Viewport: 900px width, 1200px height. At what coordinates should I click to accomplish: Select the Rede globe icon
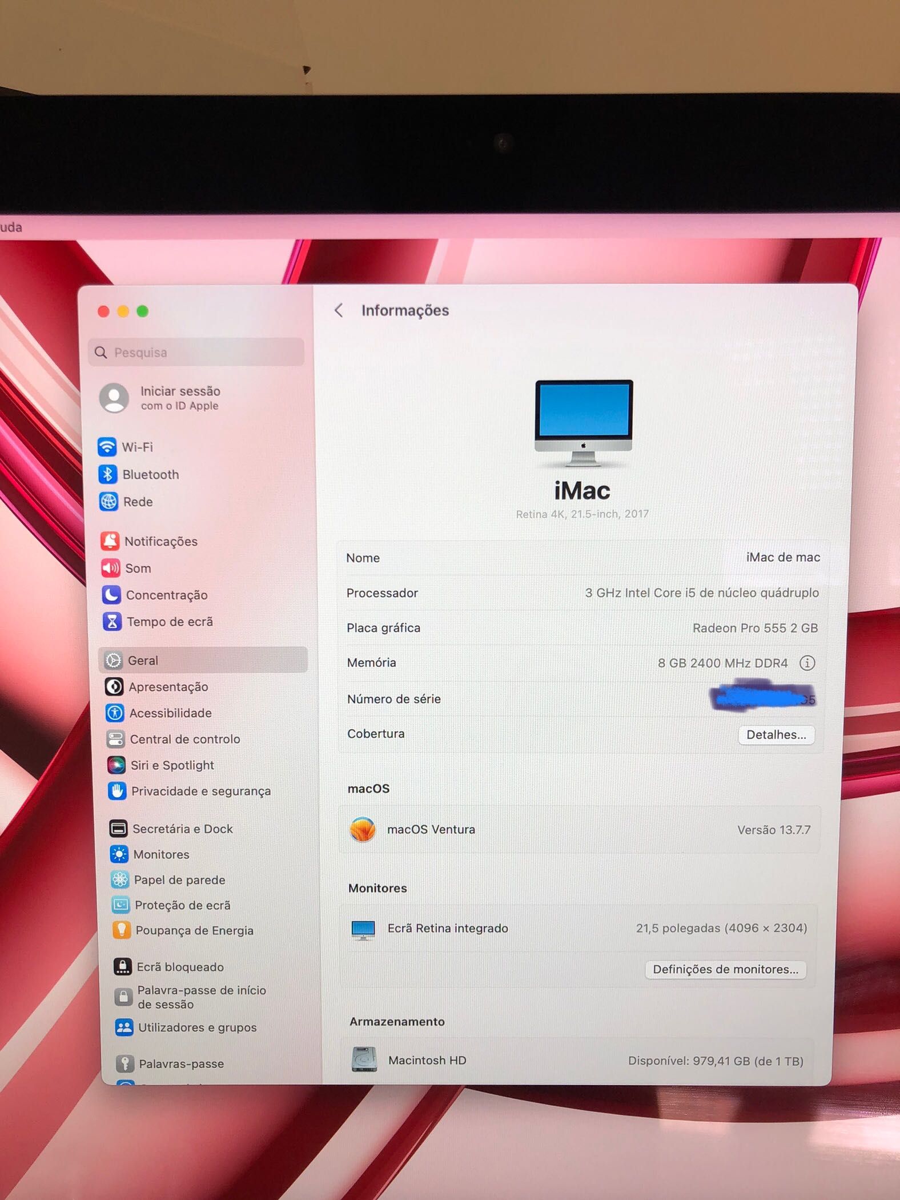[109, 501]
